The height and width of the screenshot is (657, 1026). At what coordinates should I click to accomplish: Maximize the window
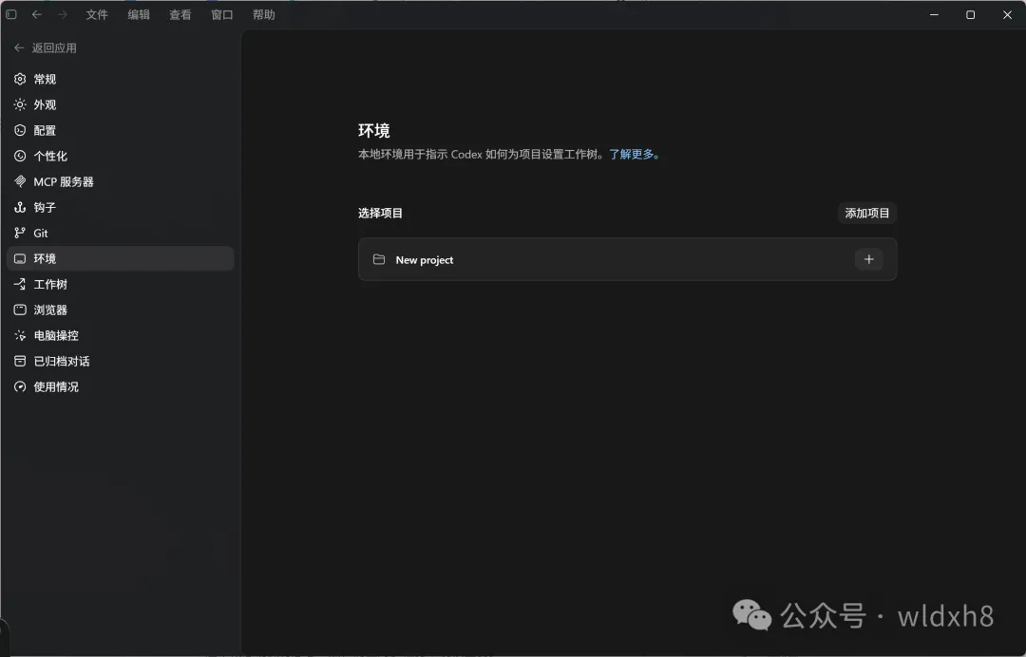pyautogui.click(x=970, y=14)
